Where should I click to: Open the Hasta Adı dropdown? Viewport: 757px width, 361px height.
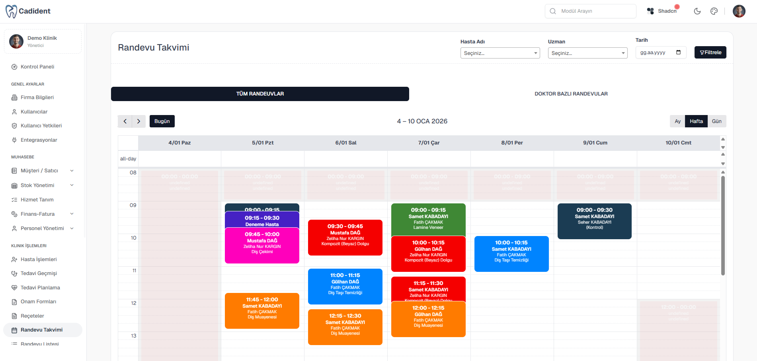click(500, 53)
